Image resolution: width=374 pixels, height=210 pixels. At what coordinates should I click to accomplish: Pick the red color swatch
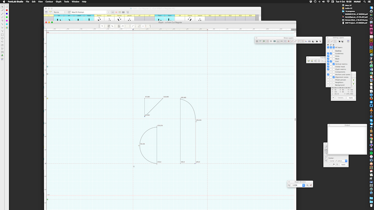tap(7, 10)
